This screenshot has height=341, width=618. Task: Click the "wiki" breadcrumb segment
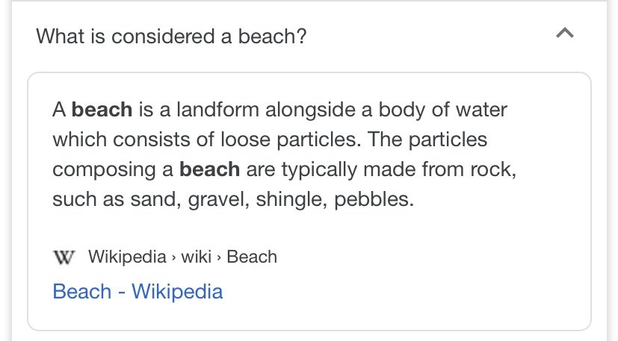click(197, 257)
